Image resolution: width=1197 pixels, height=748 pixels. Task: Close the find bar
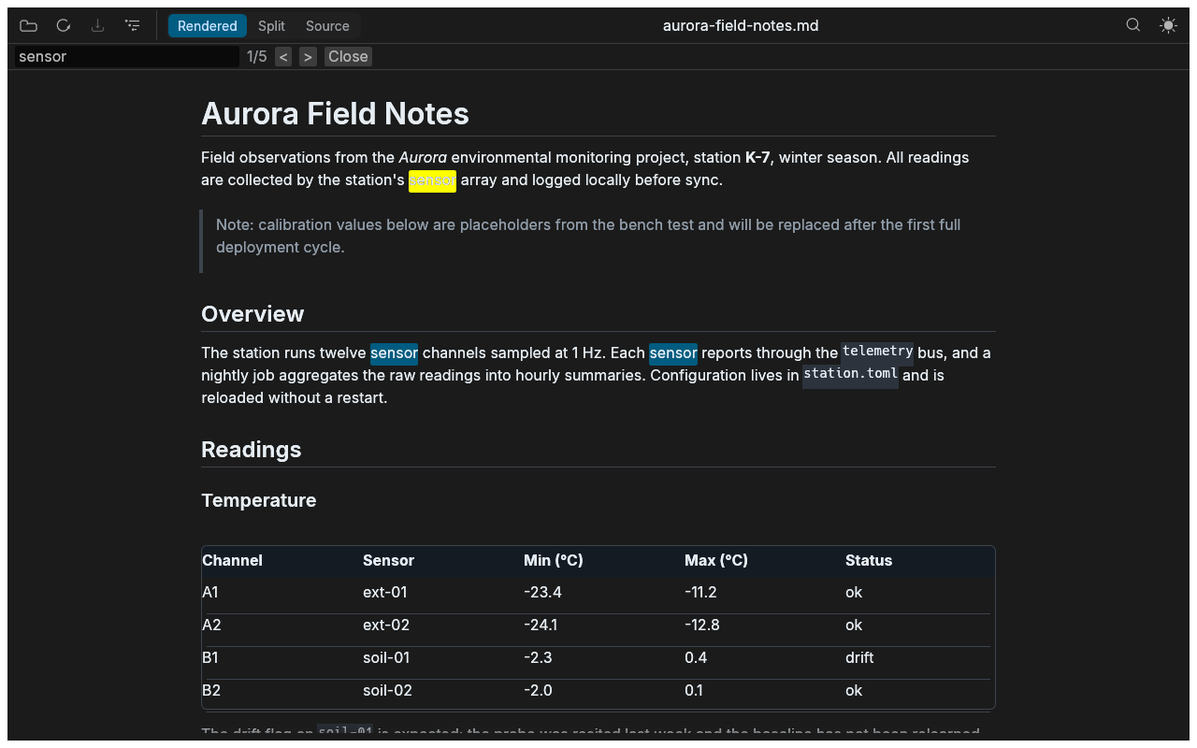pyautogui.click(x=348, y=57)
